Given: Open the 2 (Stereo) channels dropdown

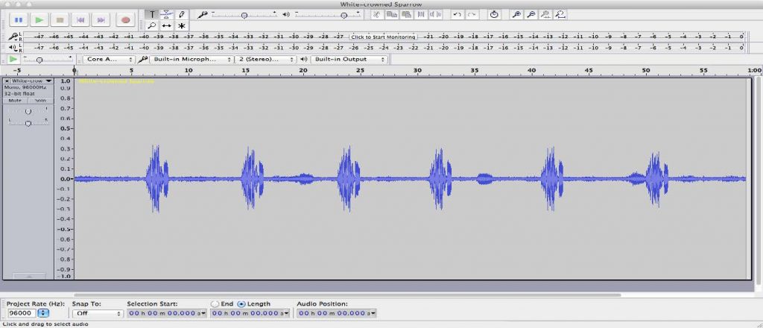Looking at the screenshot, I should (x=265, y=60).
